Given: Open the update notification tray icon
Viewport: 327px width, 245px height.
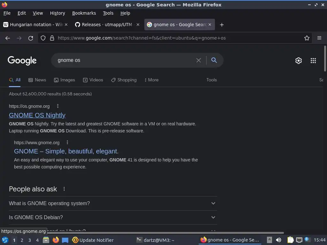Looking at the screenshot, I should coord(307,240).
